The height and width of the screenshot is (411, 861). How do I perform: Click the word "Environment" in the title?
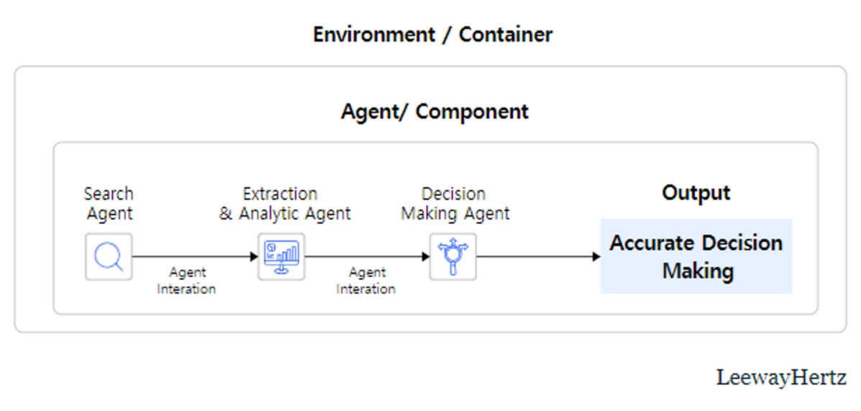[x=371, y=35]
